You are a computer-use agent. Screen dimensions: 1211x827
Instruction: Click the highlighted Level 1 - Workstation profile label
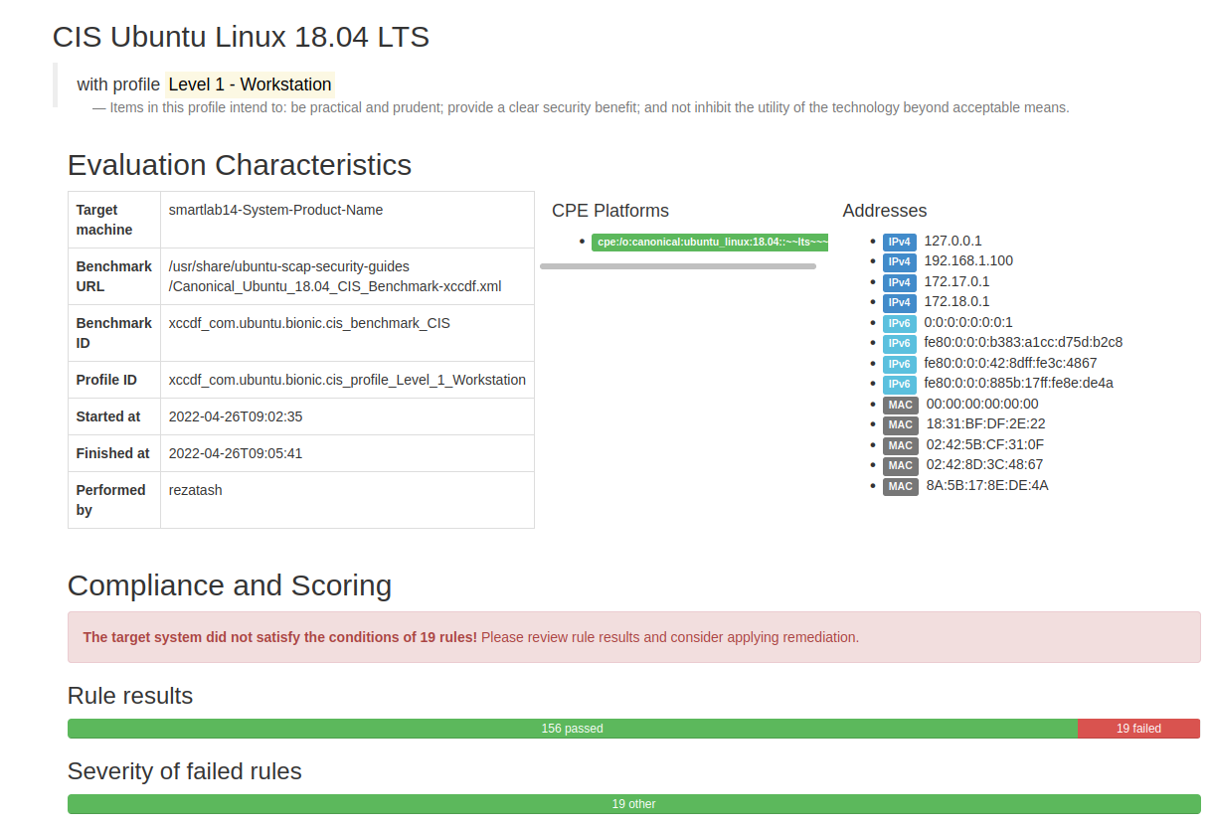[250, 84]
